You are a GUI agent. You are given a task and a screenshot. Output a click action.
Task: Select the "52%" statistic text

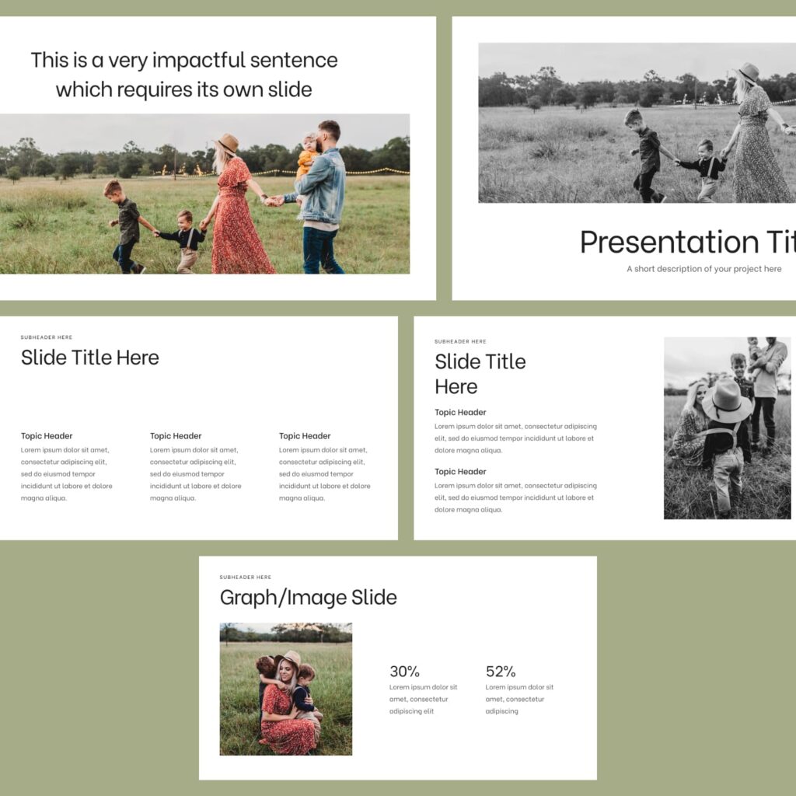pos(500,672)
